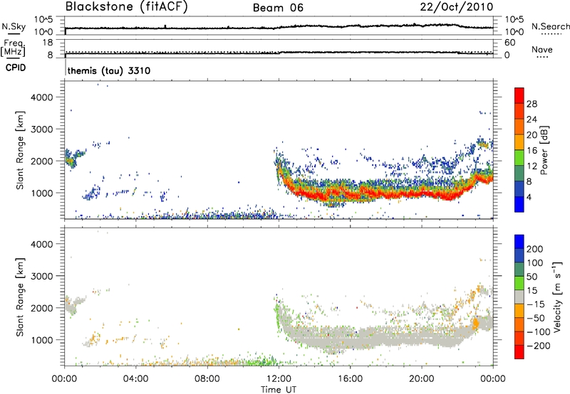Click the 12:00 time tick label
The image size is (570, 394).
(x=279, y=379)
